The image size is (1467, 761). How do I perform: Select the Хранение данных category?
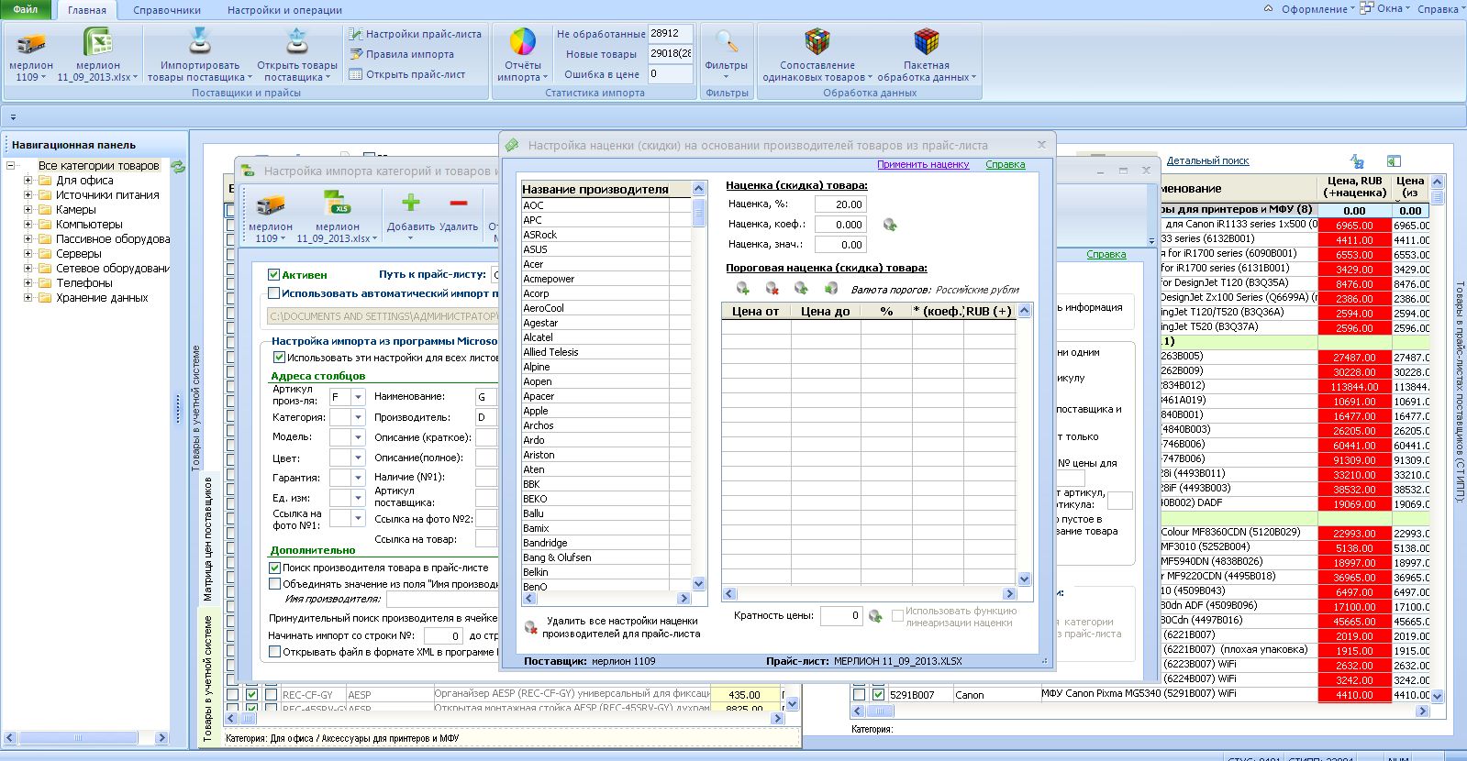102,298
